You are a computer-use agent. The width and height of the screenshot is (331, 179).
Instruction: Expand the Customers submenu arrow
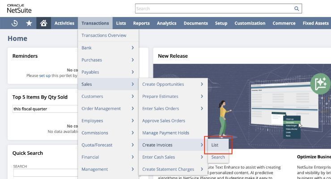pyautogui.click(x=132, y=96)
